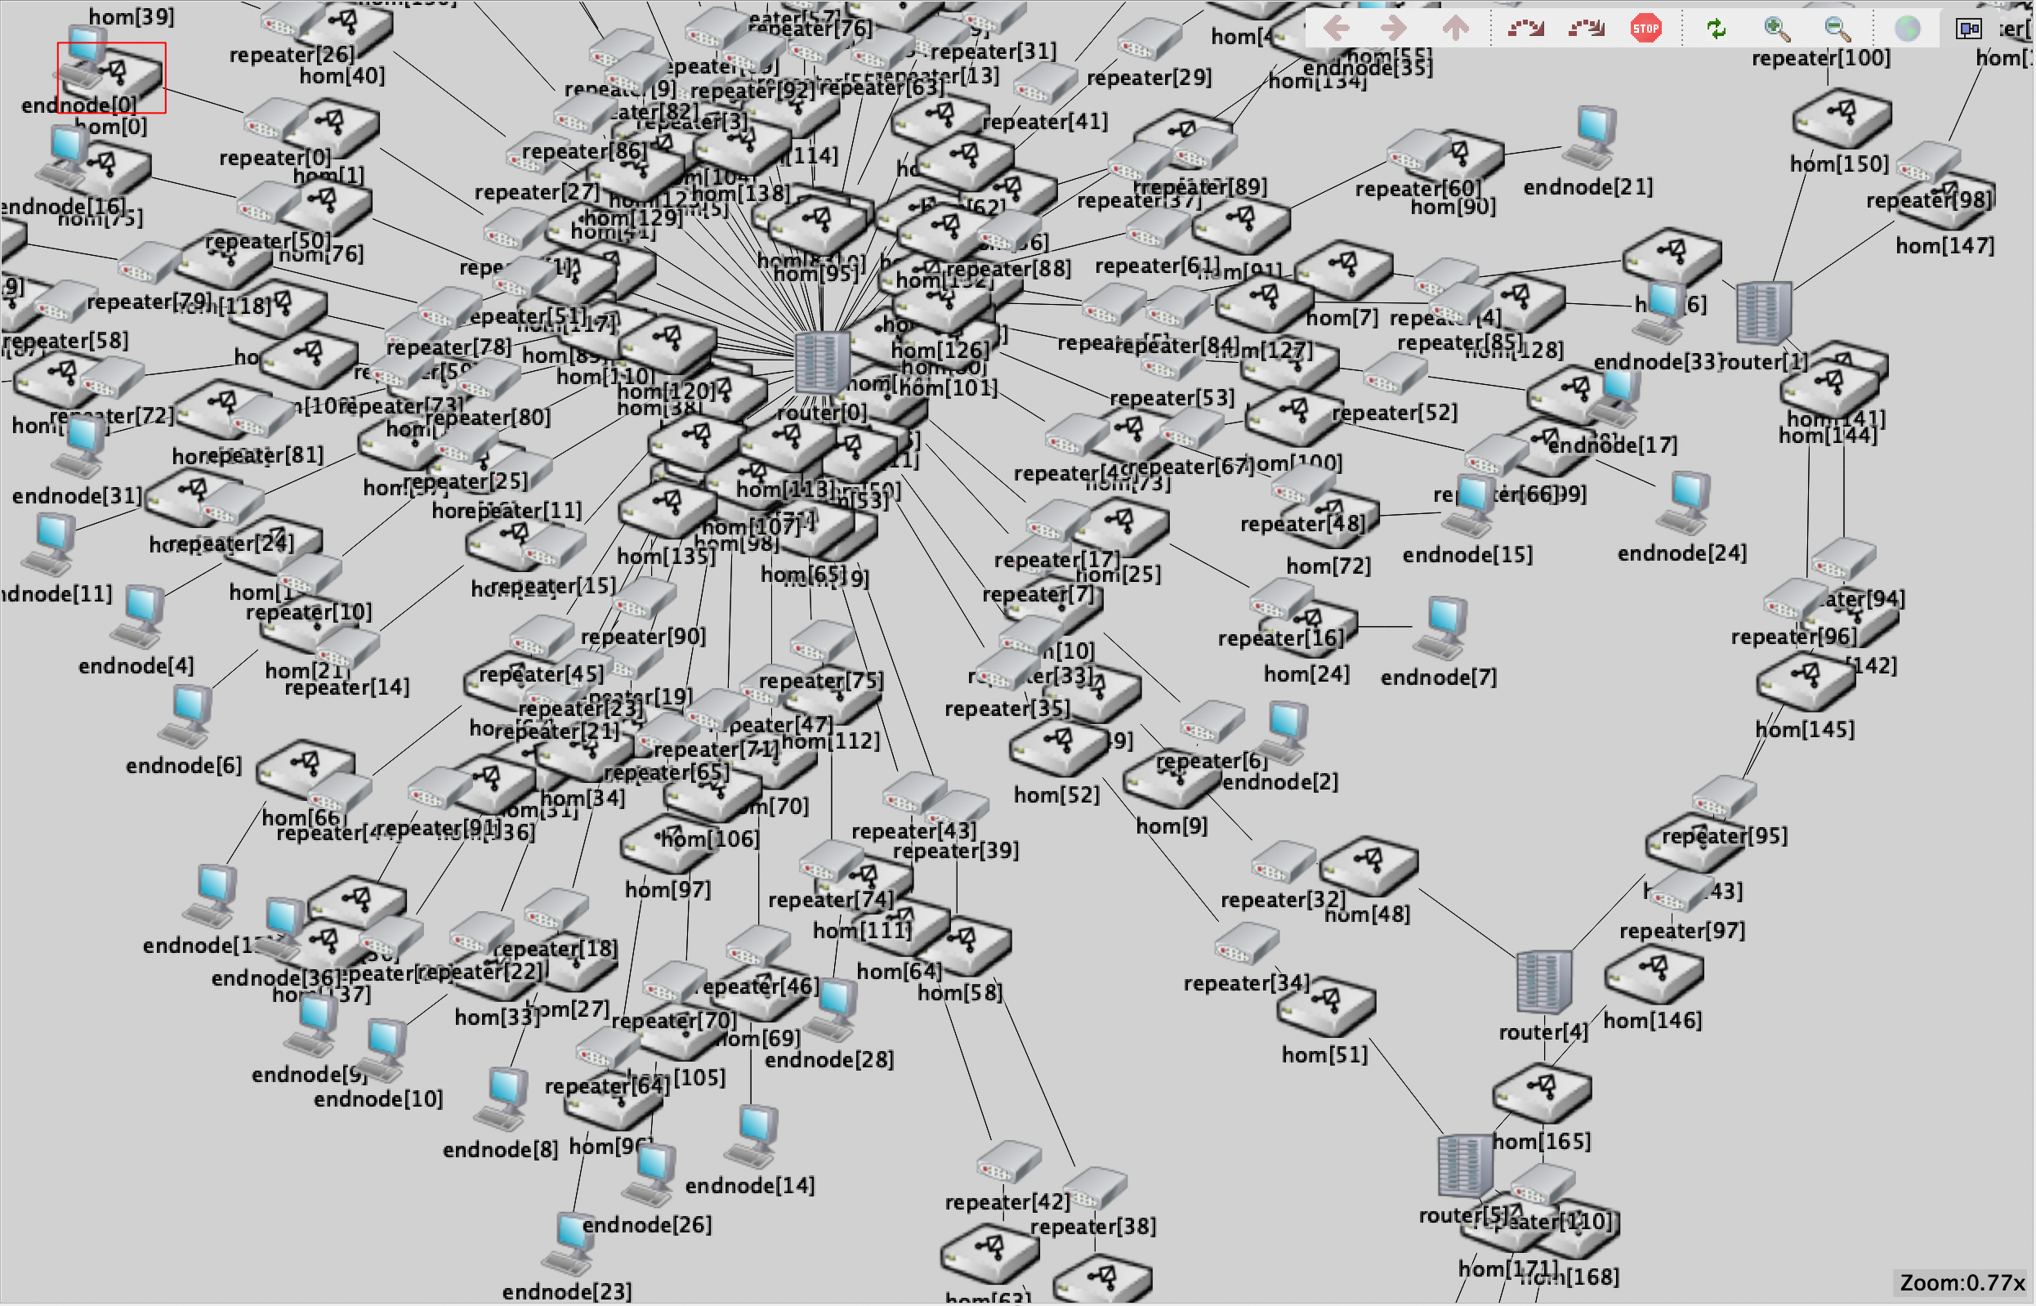This screenshot has width=2036, height=1306.
Task: Select the repeater[61] device icon
Action: coord(1159,227)
